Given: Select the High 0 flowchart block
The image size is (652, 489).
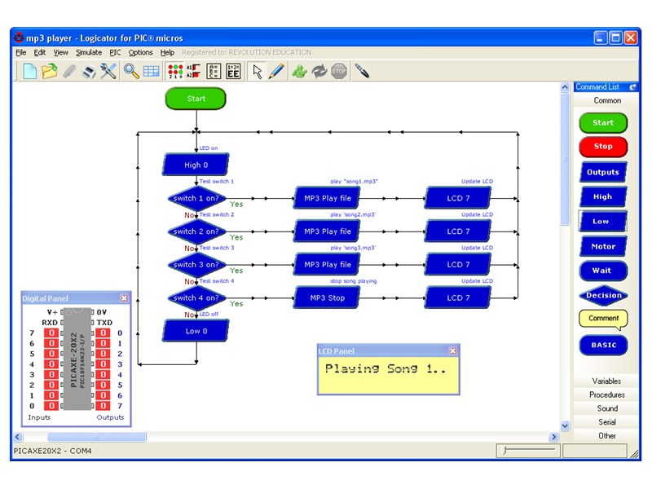Looking at the screenshot, I should 196,165.
